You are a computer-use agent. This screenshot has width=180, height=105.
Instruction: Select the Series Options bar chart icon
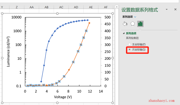pyautogui.click(x=140, y=24)
